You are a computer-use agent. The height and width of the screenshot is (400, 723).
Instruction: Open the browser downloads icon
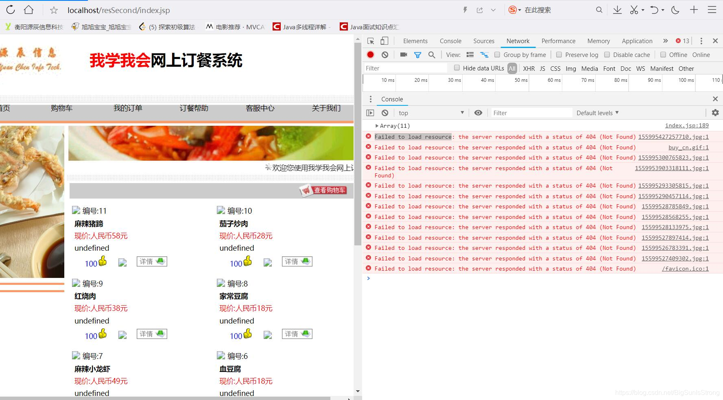(617, 10)
